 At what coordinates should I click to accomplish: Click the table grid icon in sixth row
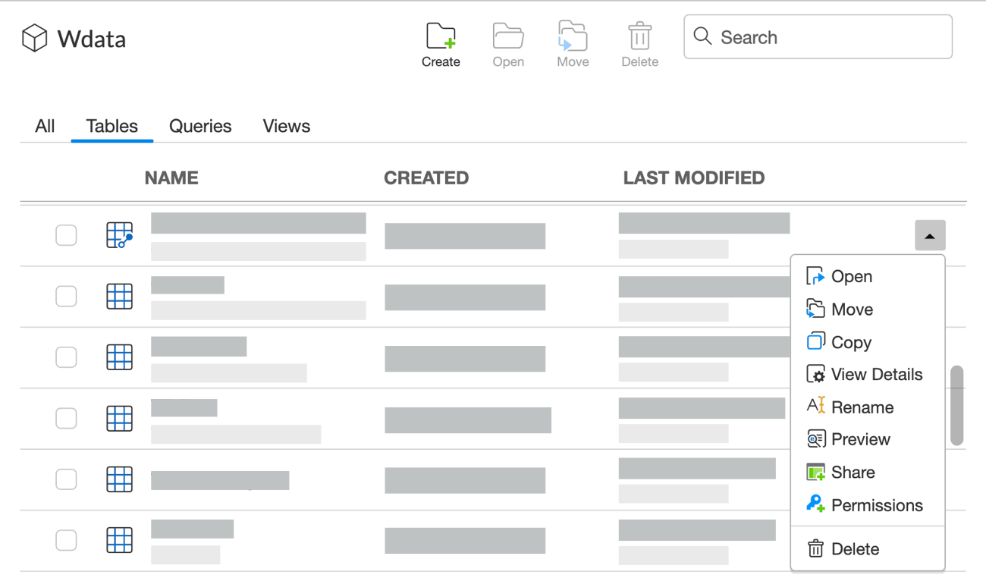click(120, 540)
